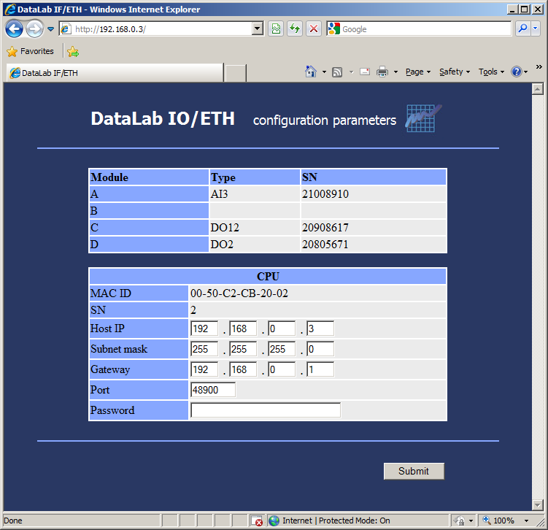
Task: Open the Page menu
Action: pyautogui.click(x=417, y=72)
